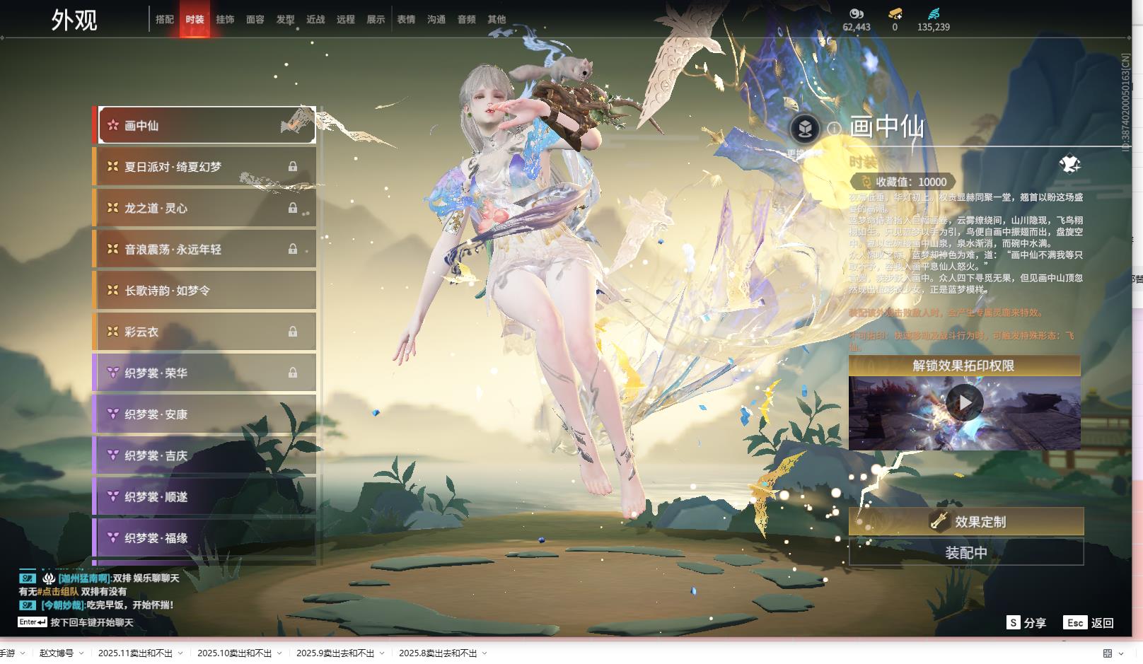
Task: Click the faction emblem before 湖州猛南啊
Action: pyautogui.click(x=49, y=578)
